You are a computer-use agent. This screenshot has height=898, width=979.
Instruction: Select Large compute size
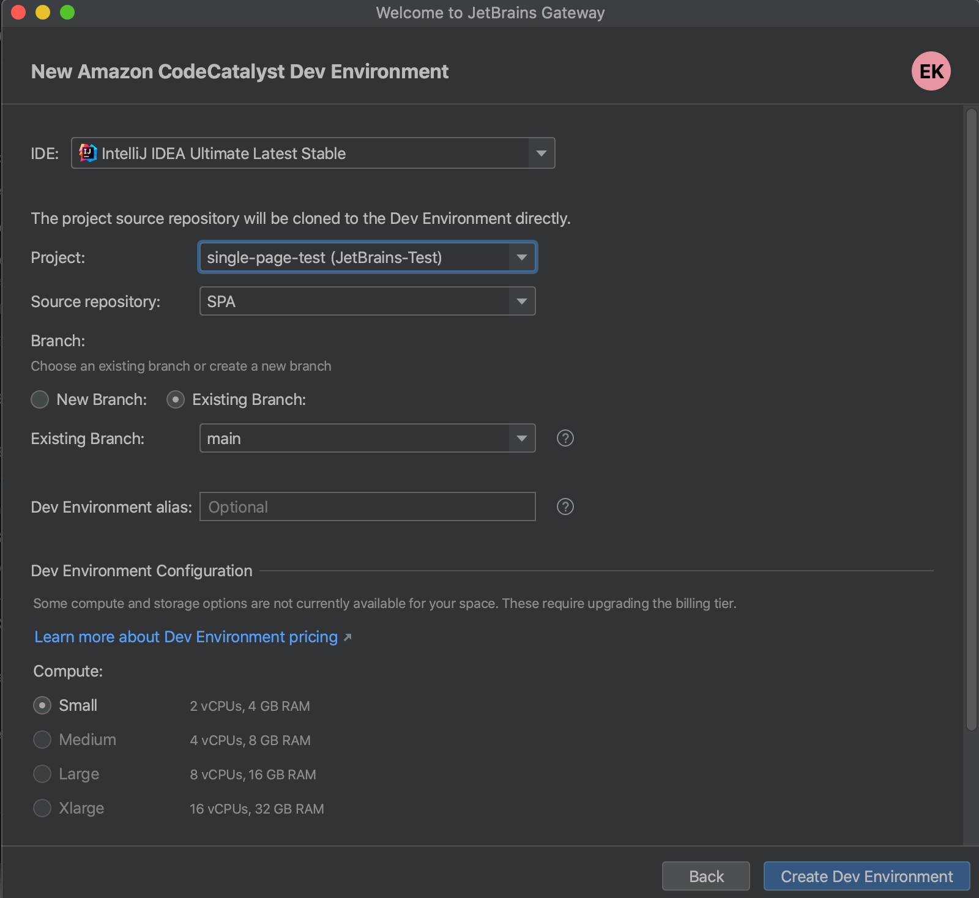point(42,774)
